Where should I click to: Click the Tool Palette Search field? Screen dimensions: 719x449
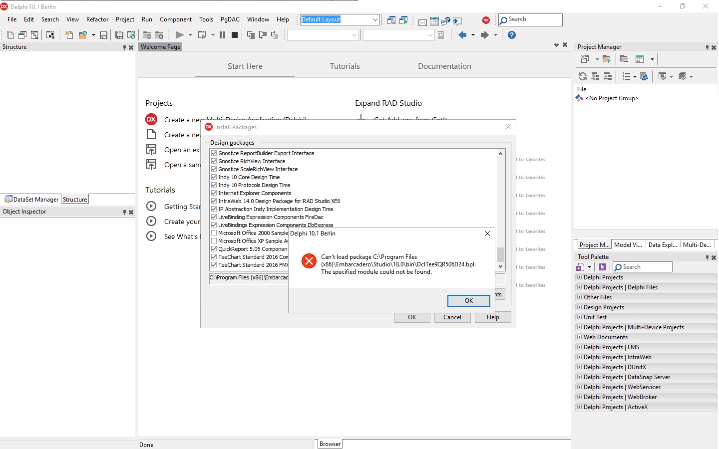(x=643, y=267)
